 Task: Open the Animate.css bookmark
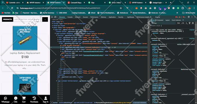(123, 13)
